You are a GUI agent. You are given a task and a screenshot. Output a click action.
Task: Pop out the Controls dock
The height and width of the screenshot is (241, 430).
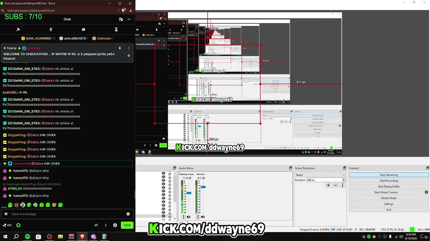(427, 168)
